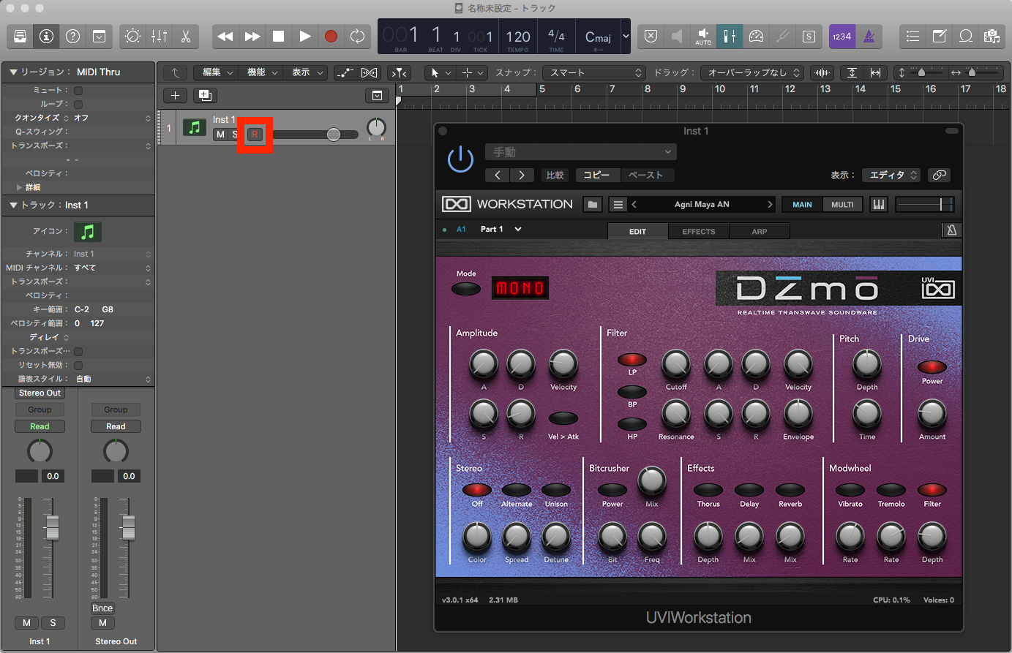Toggle the LP filter button
This screenshot has height=653, width=1012.
632,360
